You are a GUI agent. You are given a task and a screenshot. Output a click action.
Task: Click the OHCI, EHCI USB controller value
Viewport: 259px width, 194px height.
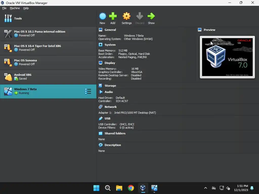click(127, 124)
